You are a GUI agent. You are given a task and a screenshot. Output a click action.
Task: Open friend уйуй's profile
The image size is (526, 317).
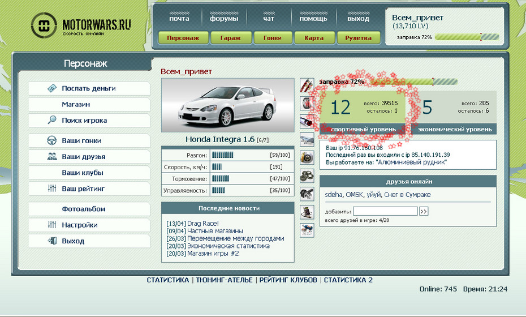(373, 195)
